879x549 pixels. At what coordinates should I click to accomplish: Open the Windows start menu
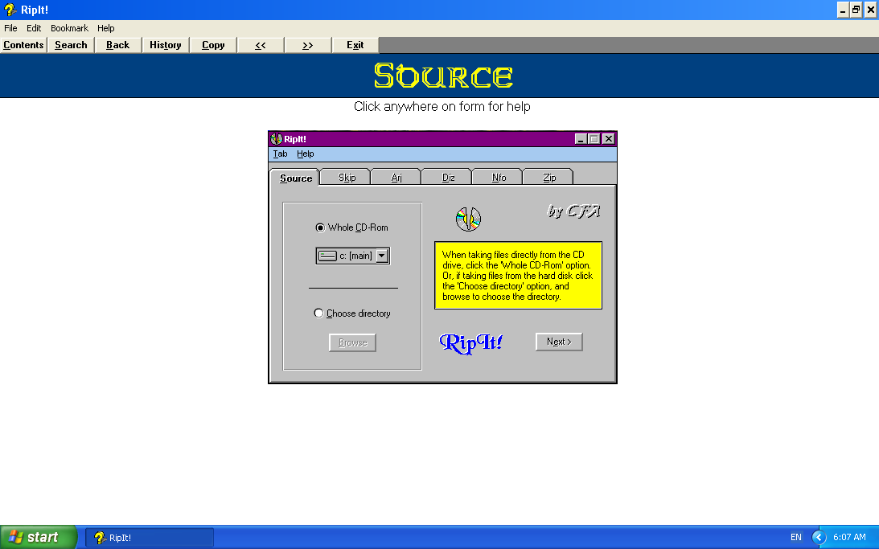click(x=39, y=537)
